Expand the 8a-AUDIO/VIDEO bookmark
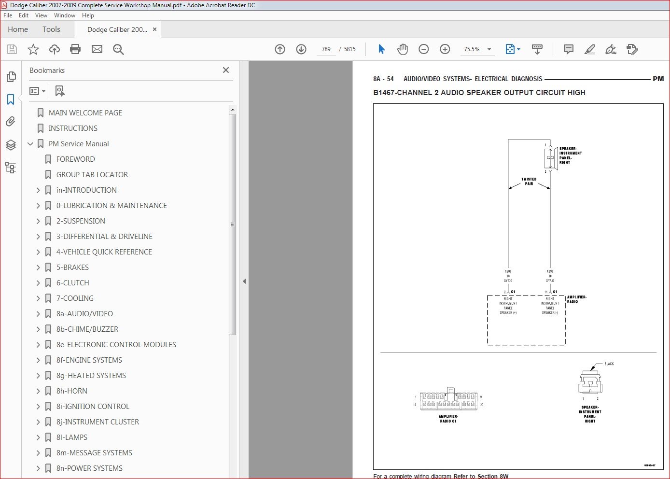This screenshot has height=479, width=670. [x=38, y=314]
